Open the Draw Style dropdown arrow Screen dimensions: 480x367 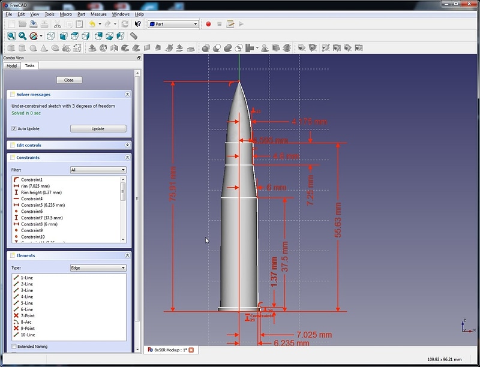tap(41, 36)
